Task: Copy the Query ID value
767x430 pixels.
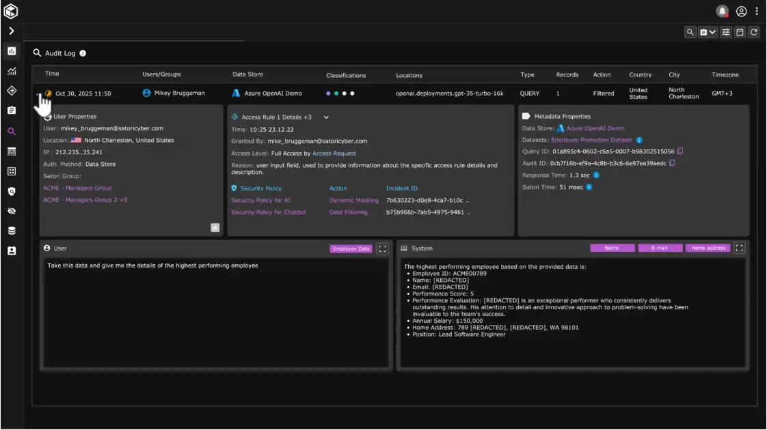Action: 680,152
